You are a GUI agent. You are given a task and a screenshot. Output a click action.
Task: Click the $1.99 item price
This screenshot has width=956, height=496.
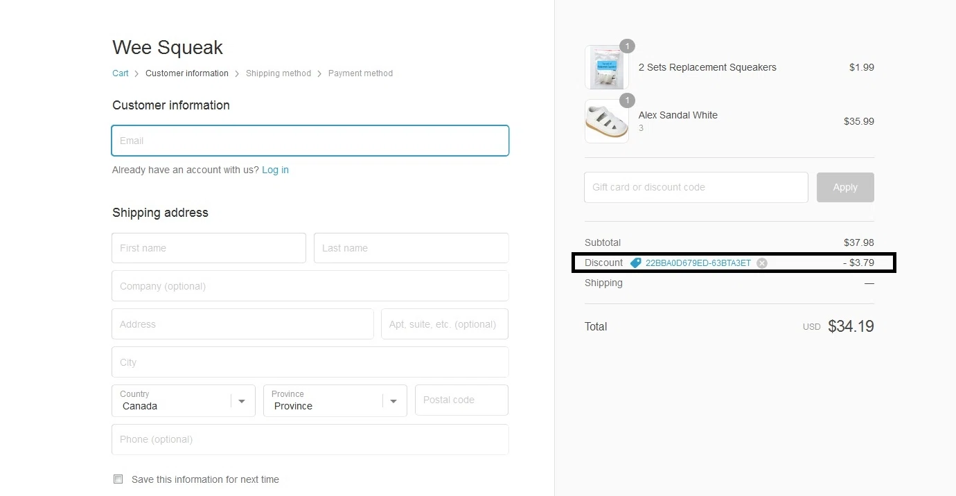tap(862, 67)
